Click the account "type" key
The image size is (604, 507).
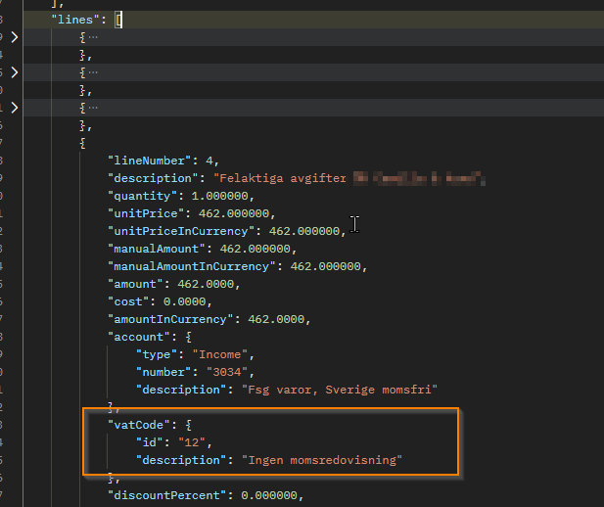coord(157,355)
